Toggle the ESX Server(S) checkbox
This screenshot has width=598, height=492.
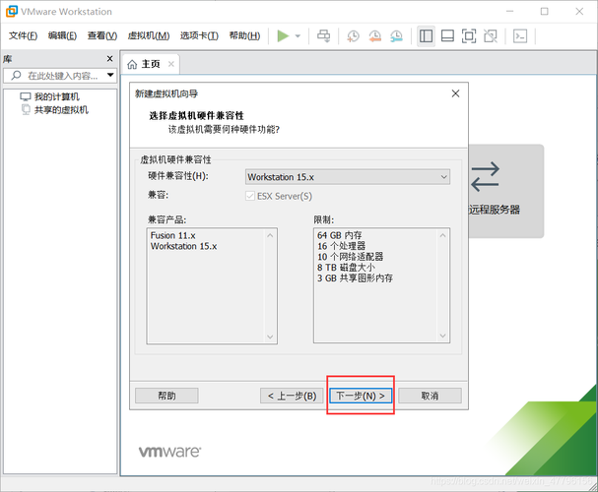[250, 196]
